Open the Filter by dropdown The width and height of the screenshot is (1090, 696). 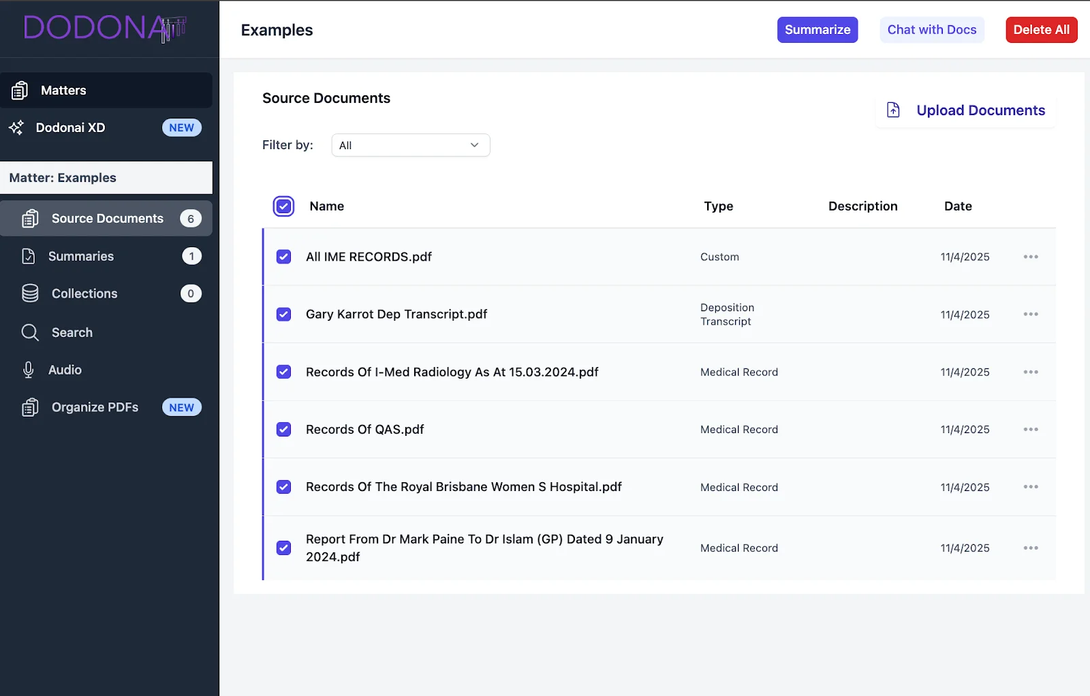tap(410, 145)
